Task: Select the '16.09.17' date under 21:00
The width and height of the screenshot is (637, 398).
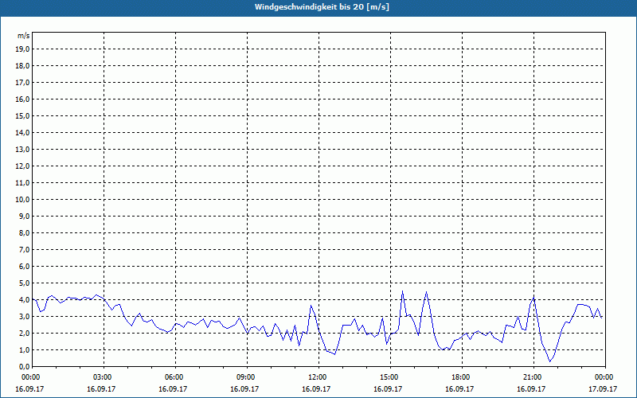Action: click(531, 388)
